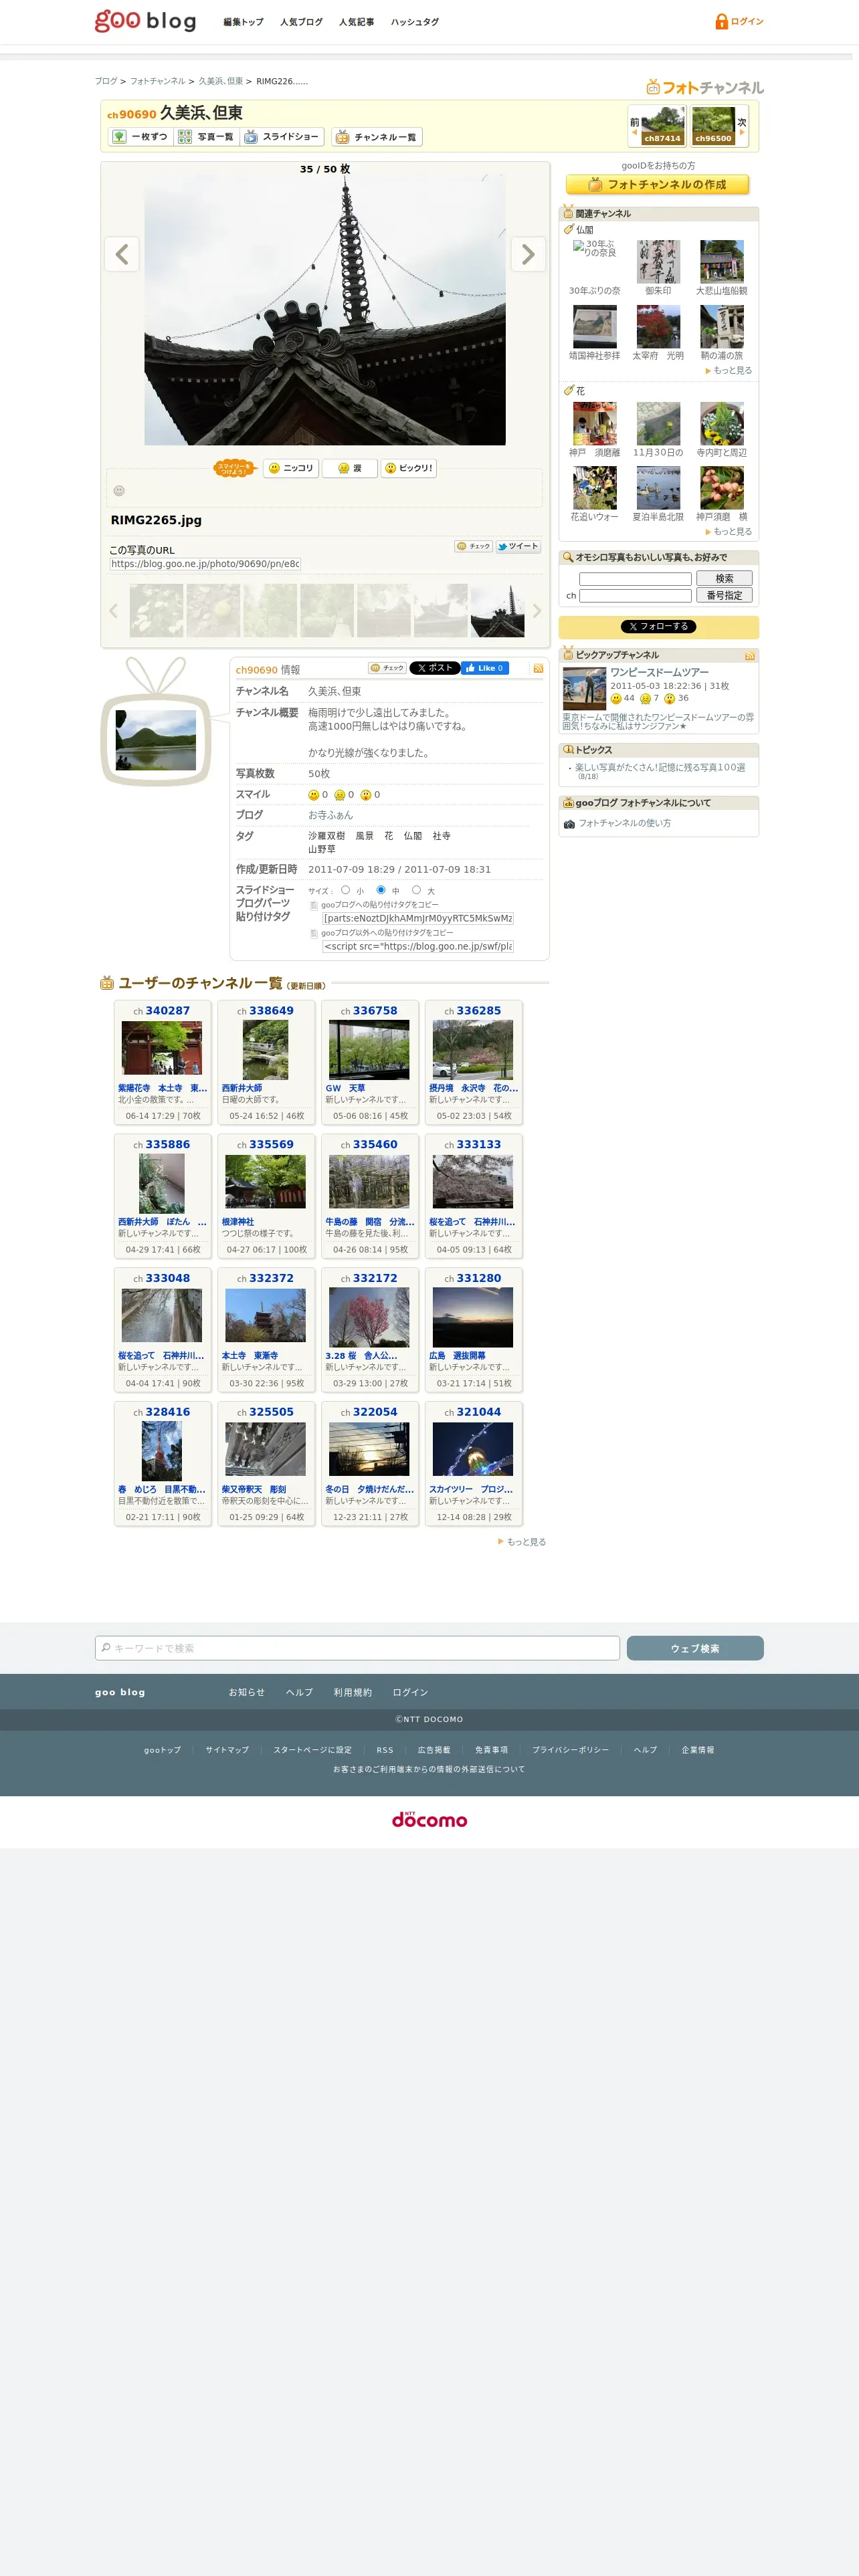Open プライバシーポリシー footer link

click(x=570, y=1750)
